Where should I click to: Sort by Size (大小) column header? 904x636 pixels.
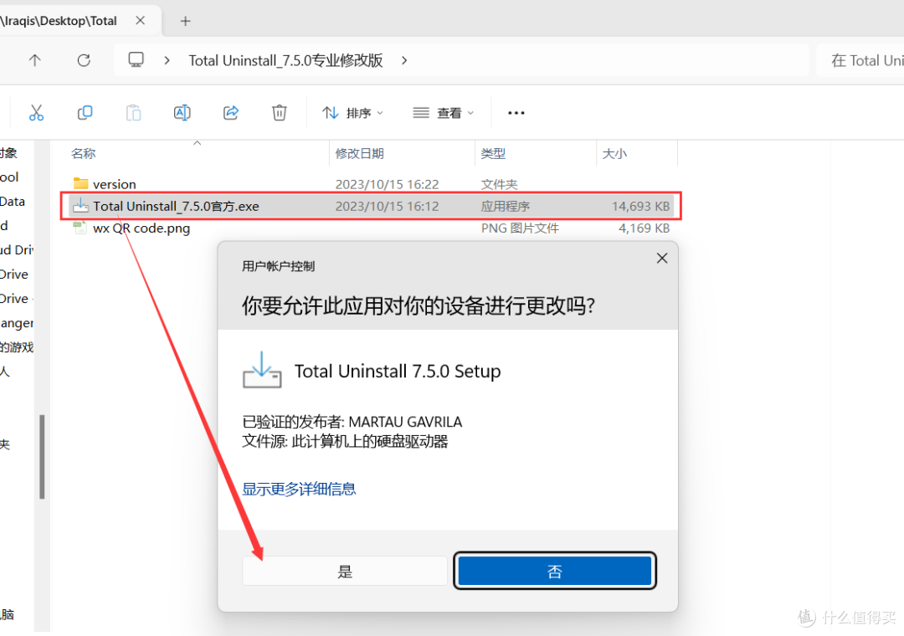click(614, 153)
